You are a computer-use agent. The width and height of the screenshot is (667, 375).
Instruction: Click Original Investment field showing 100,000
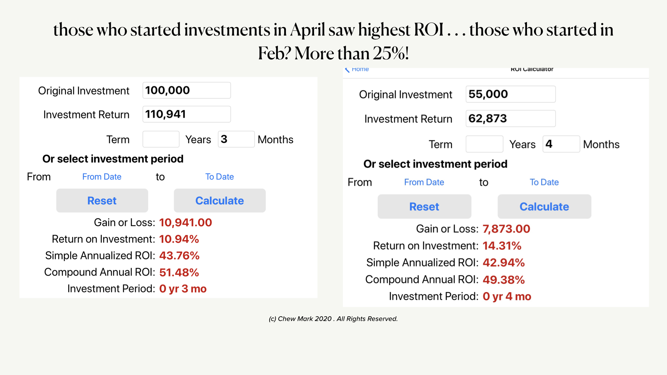tap(187, 90)
